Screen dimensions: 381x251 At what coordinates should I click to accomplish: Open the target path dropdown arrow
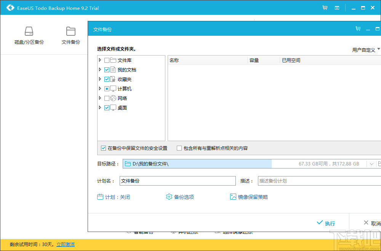(x=371, y=163)
